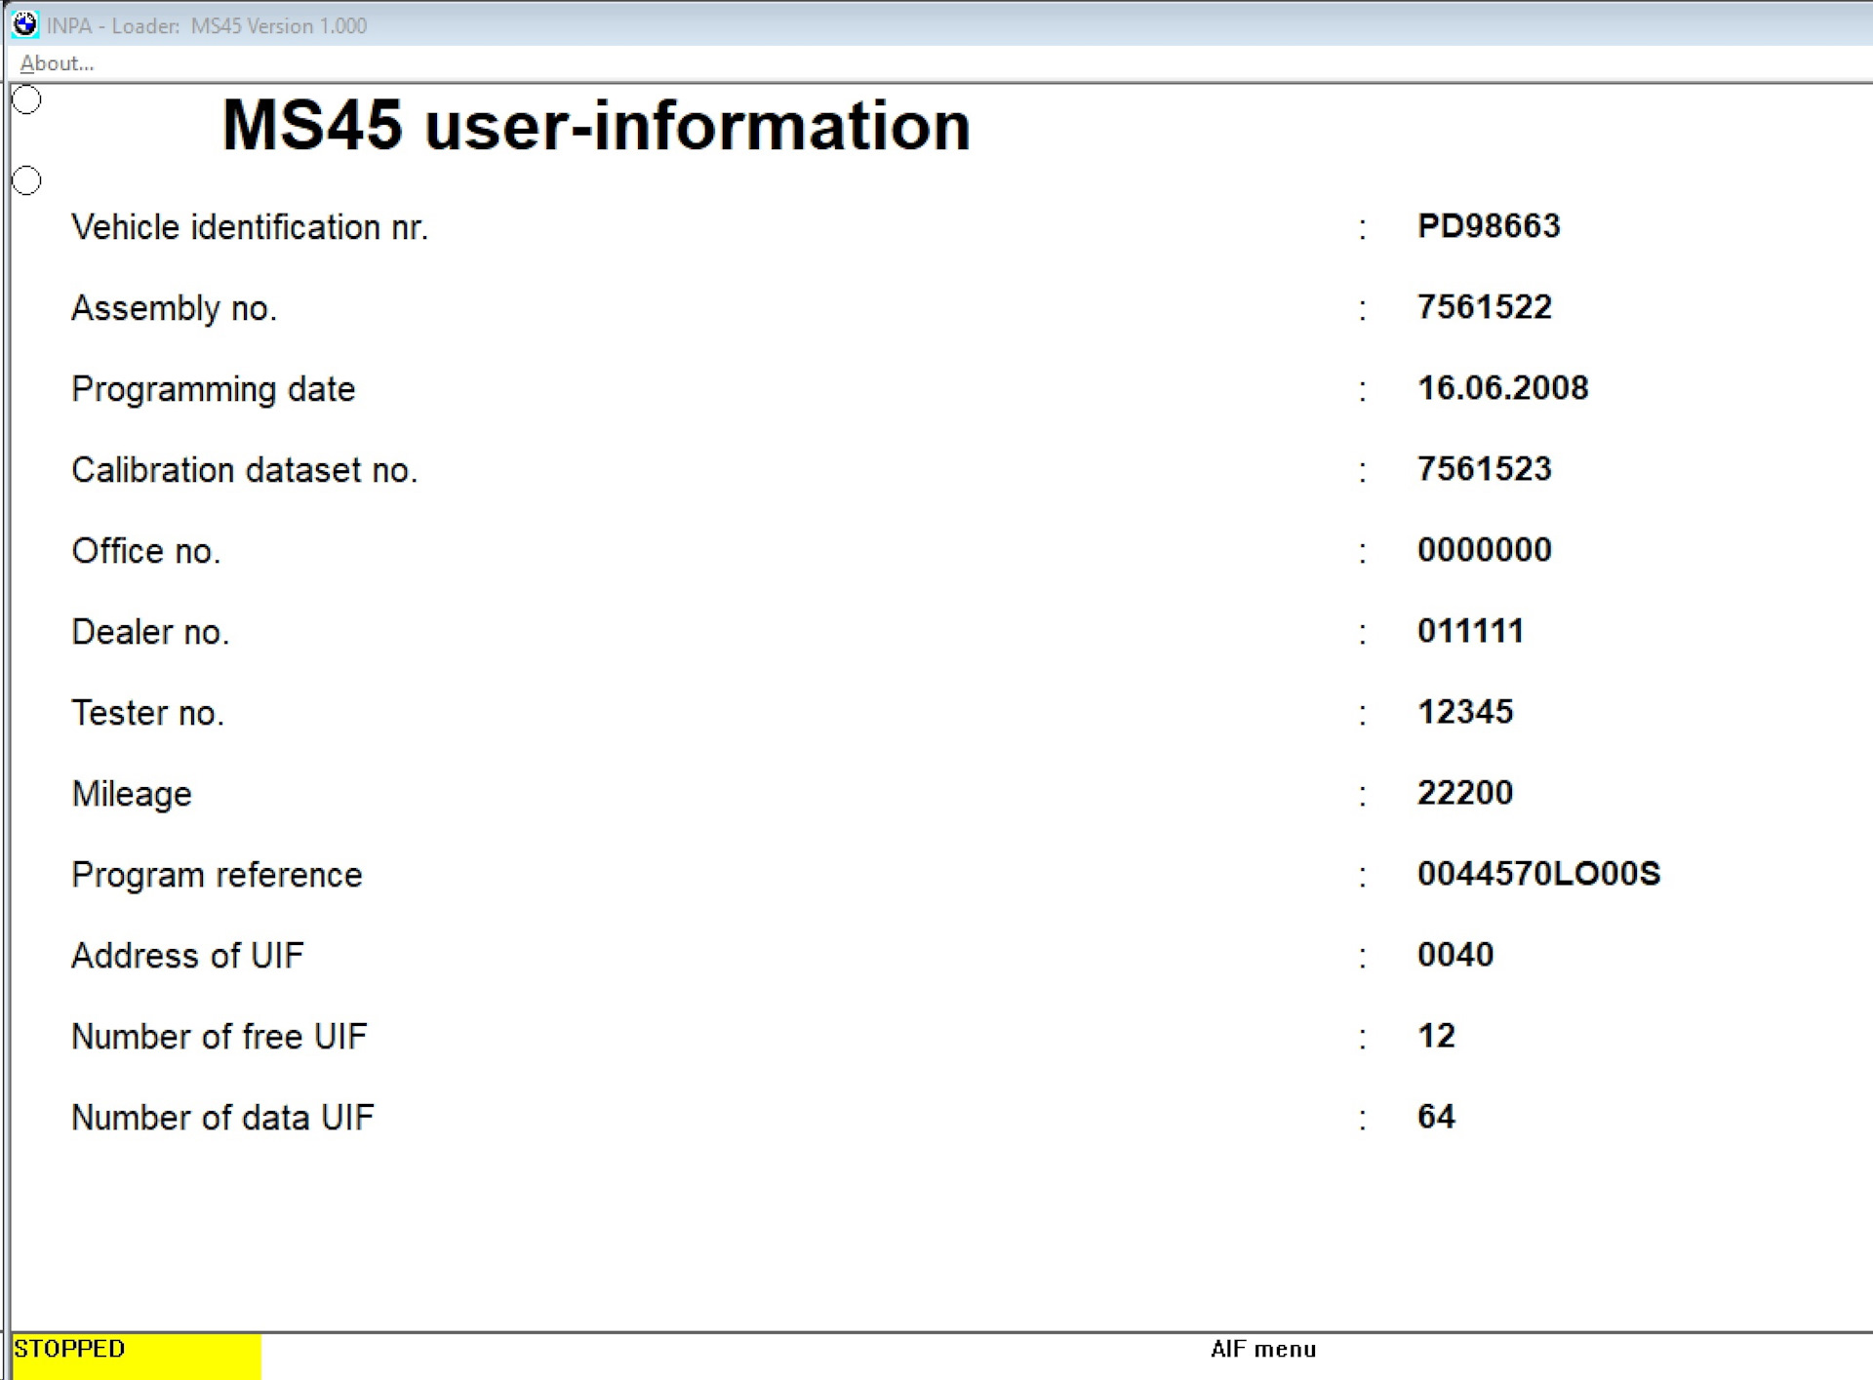Select Address of UIF value 0040
This screenshot has width=1873, height=1380.
point(1455,955)
